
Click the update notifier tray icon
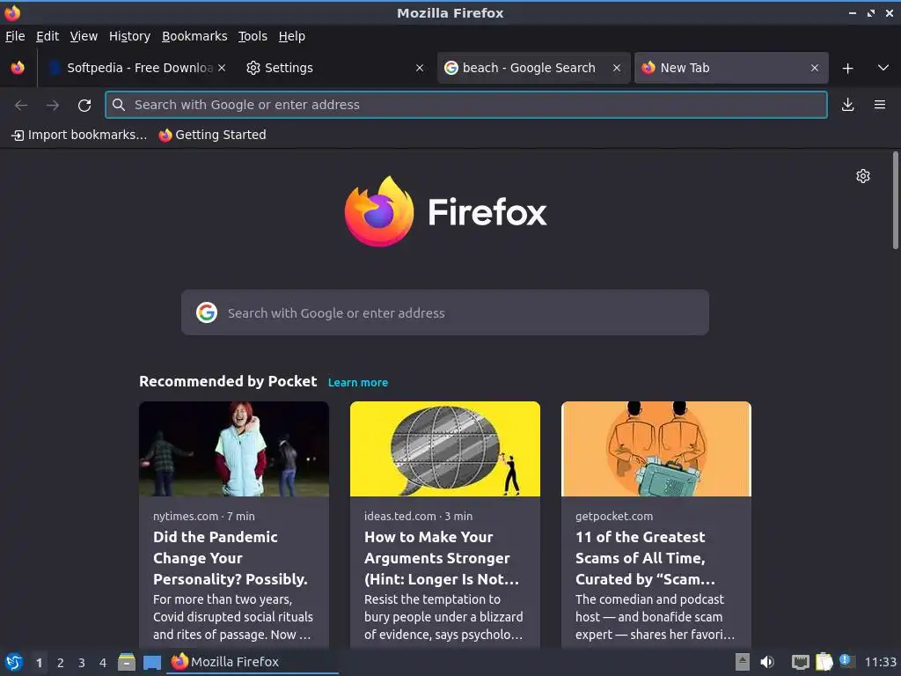[x=846, y=661]
